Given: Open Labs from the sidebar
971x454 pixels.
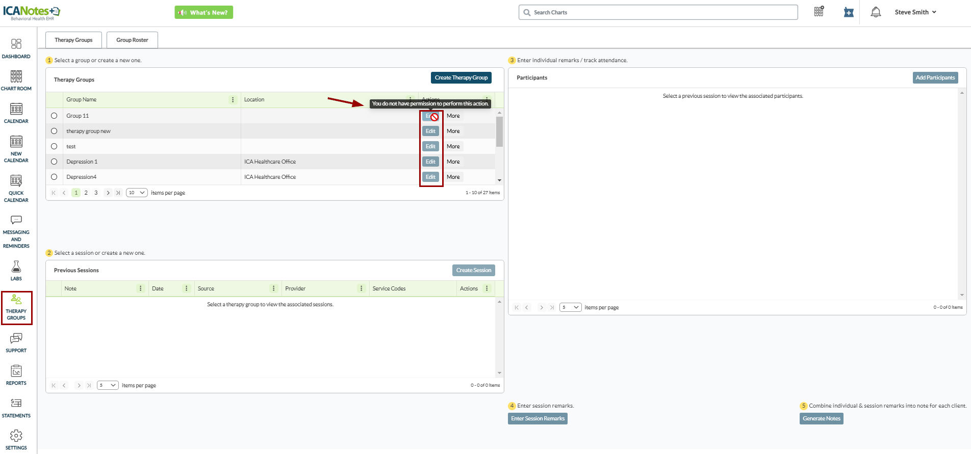Looking at the screenshot, I should (x=16, y=271).
